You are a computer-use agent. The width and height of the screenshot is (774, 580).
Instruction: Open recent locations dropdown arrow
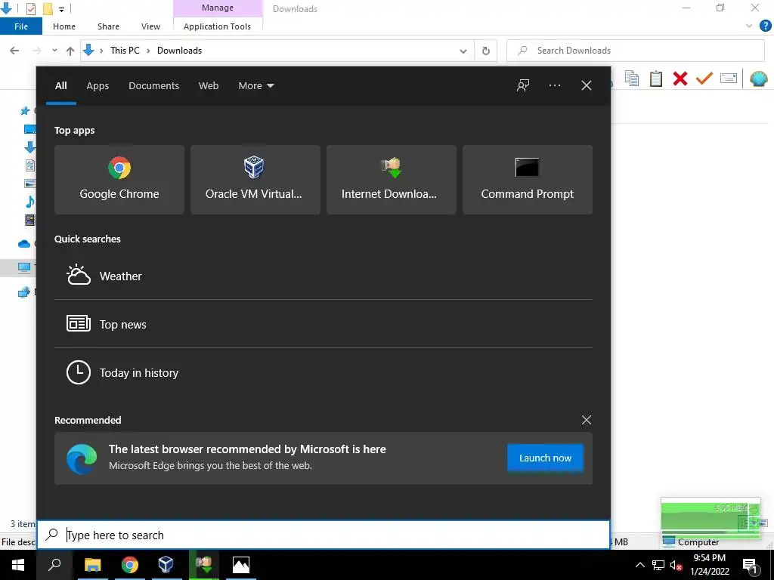click(x=54, y=51)
